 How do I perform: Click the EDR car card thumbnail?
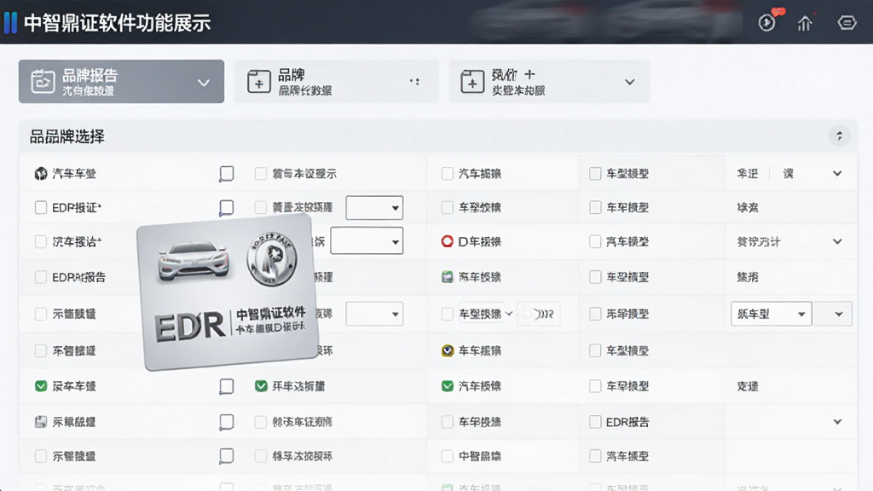coord(228,292)
